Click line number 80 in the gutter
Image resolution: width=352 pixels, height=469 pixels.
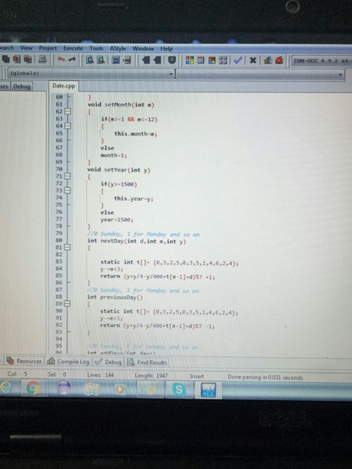click(58, 240)
